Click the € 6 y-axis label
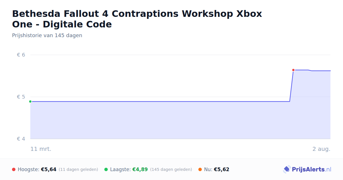This screenshot has width=343, height=180. pyautogui.click(x=21, y=55)
